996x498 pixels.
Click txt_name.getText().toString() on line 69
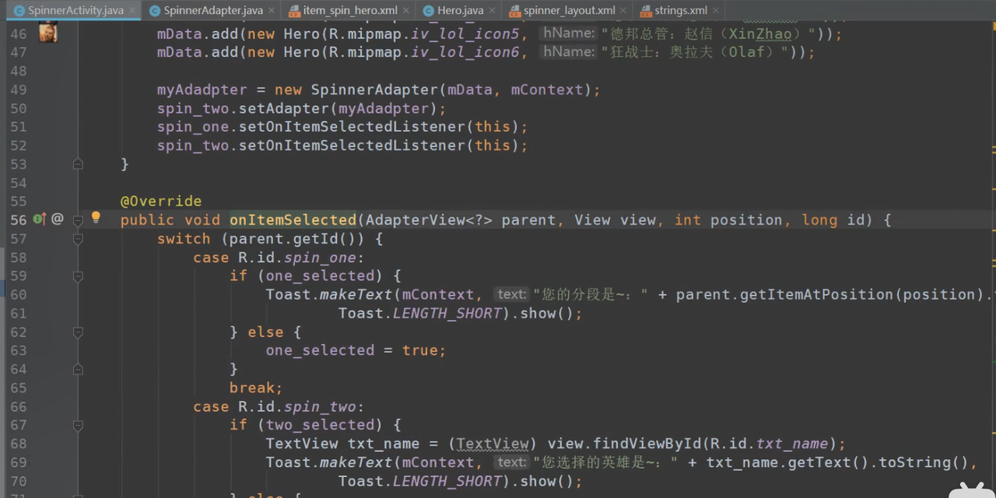coord(836,463)
